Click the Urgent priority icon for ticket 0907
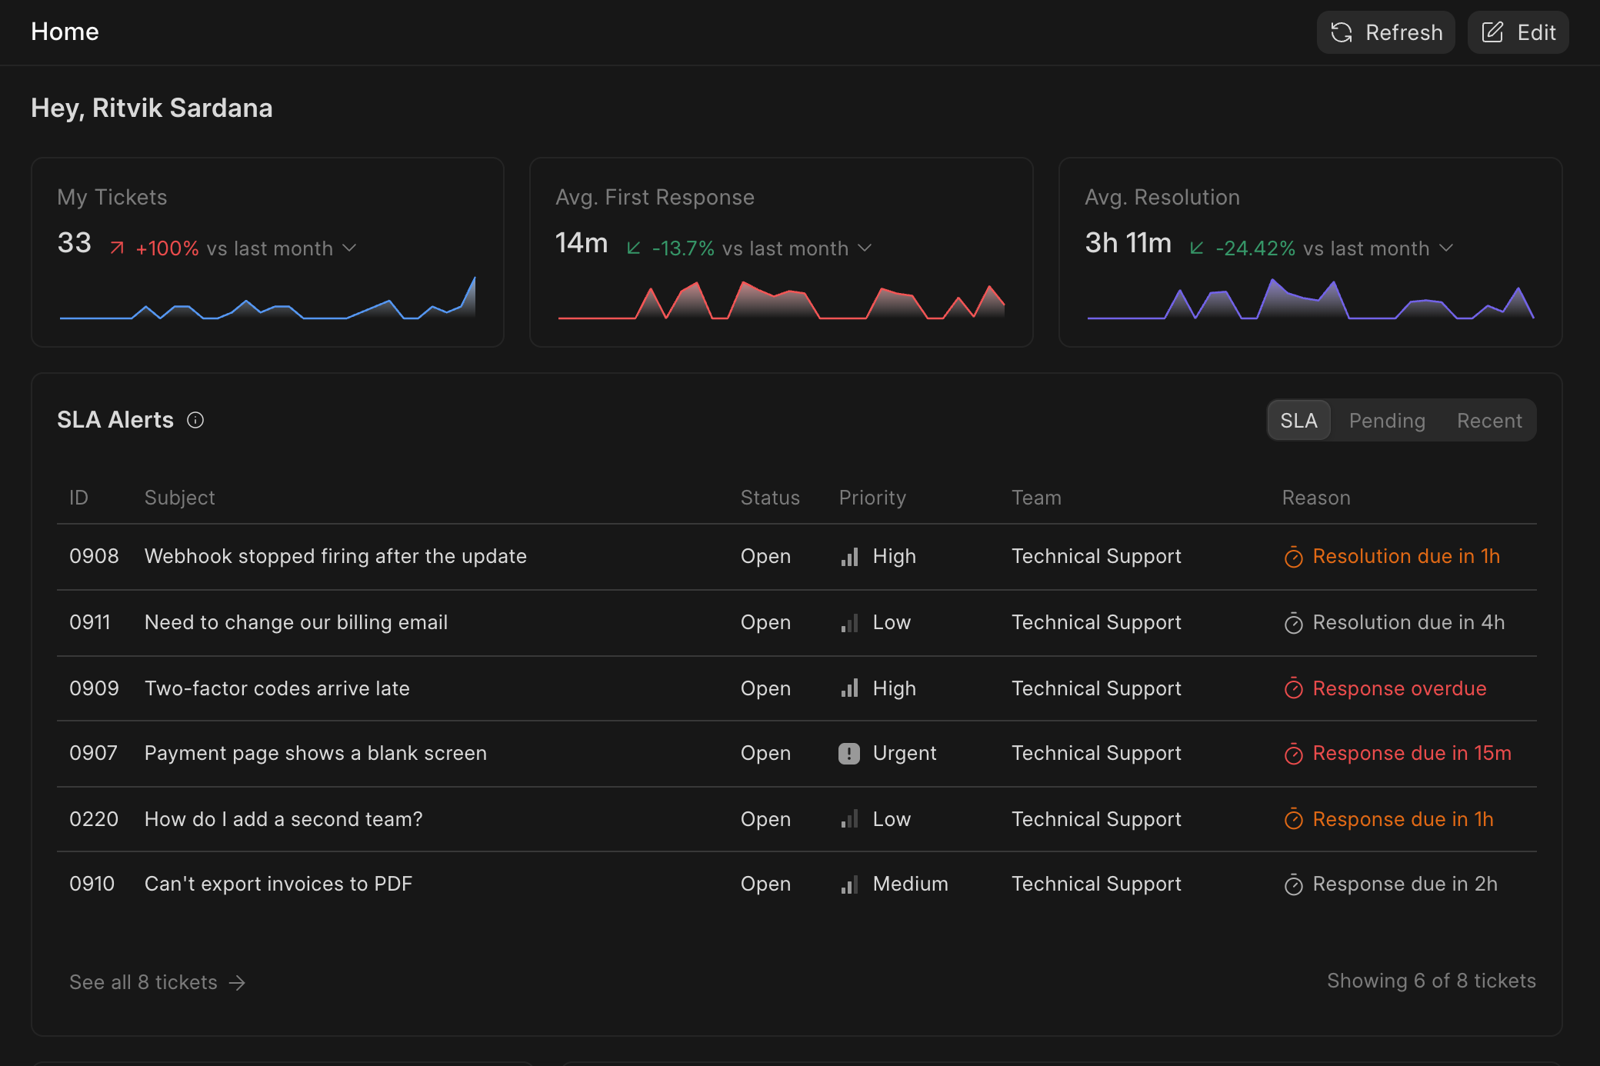 click(x=849, y=754)
